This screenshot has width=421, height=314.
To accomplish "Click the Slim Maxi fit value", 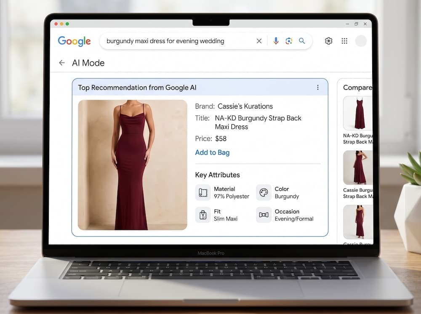I will click(x=226, y=219).
